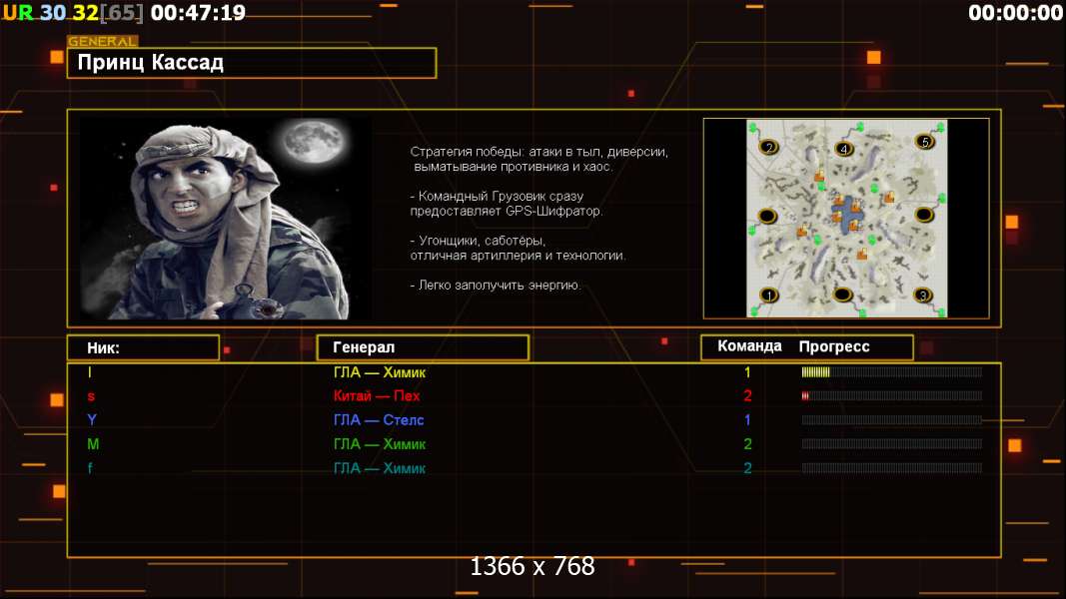Click the 'Легко заполучить энергию.' line
The width and height of the screenshot is (1066, 599).
[x=496, y=286]
